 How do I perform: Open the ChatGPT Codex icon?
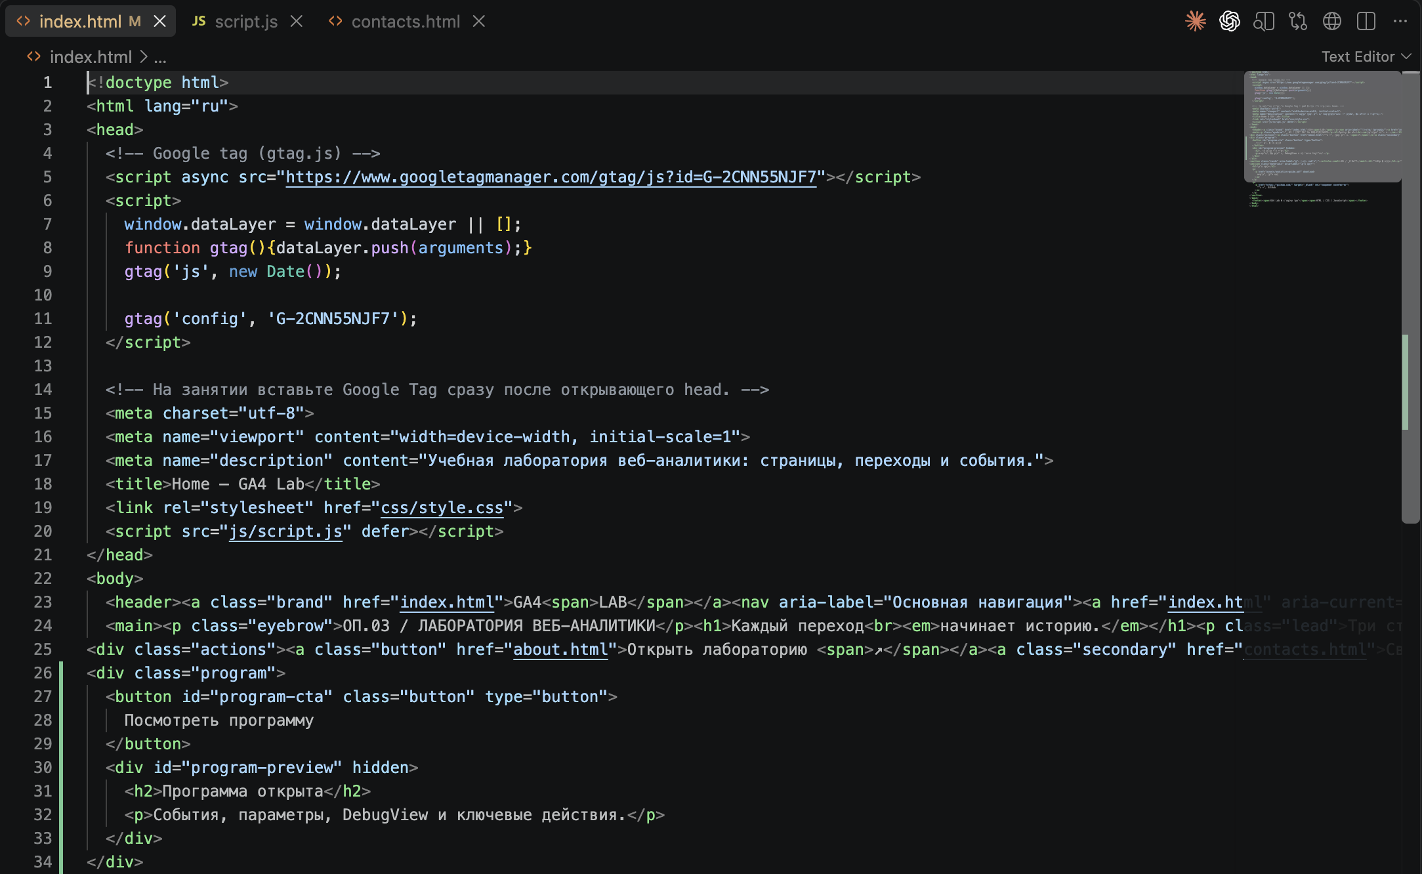coord(1229,21)
